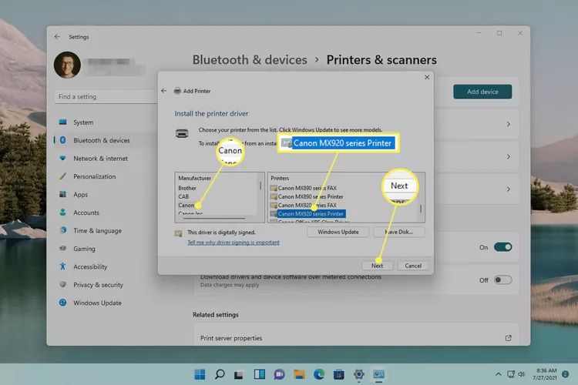Click the Manufacturer list horizontal scrollbar
This screenshot has width=578, height=385.
point(215,218)
